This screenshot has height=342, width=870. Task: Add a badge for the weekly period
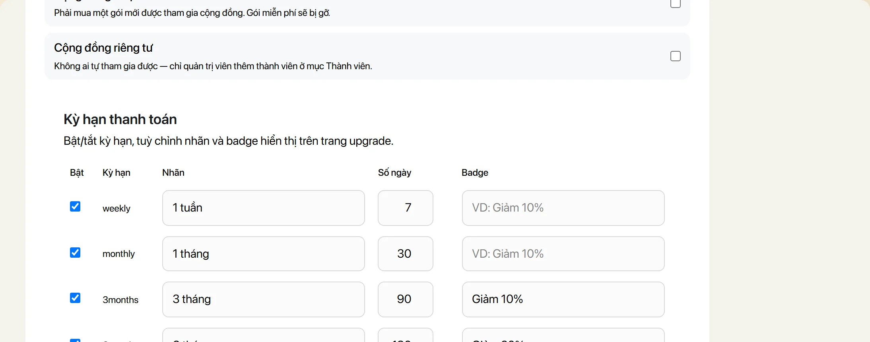(x=563, y=208)
